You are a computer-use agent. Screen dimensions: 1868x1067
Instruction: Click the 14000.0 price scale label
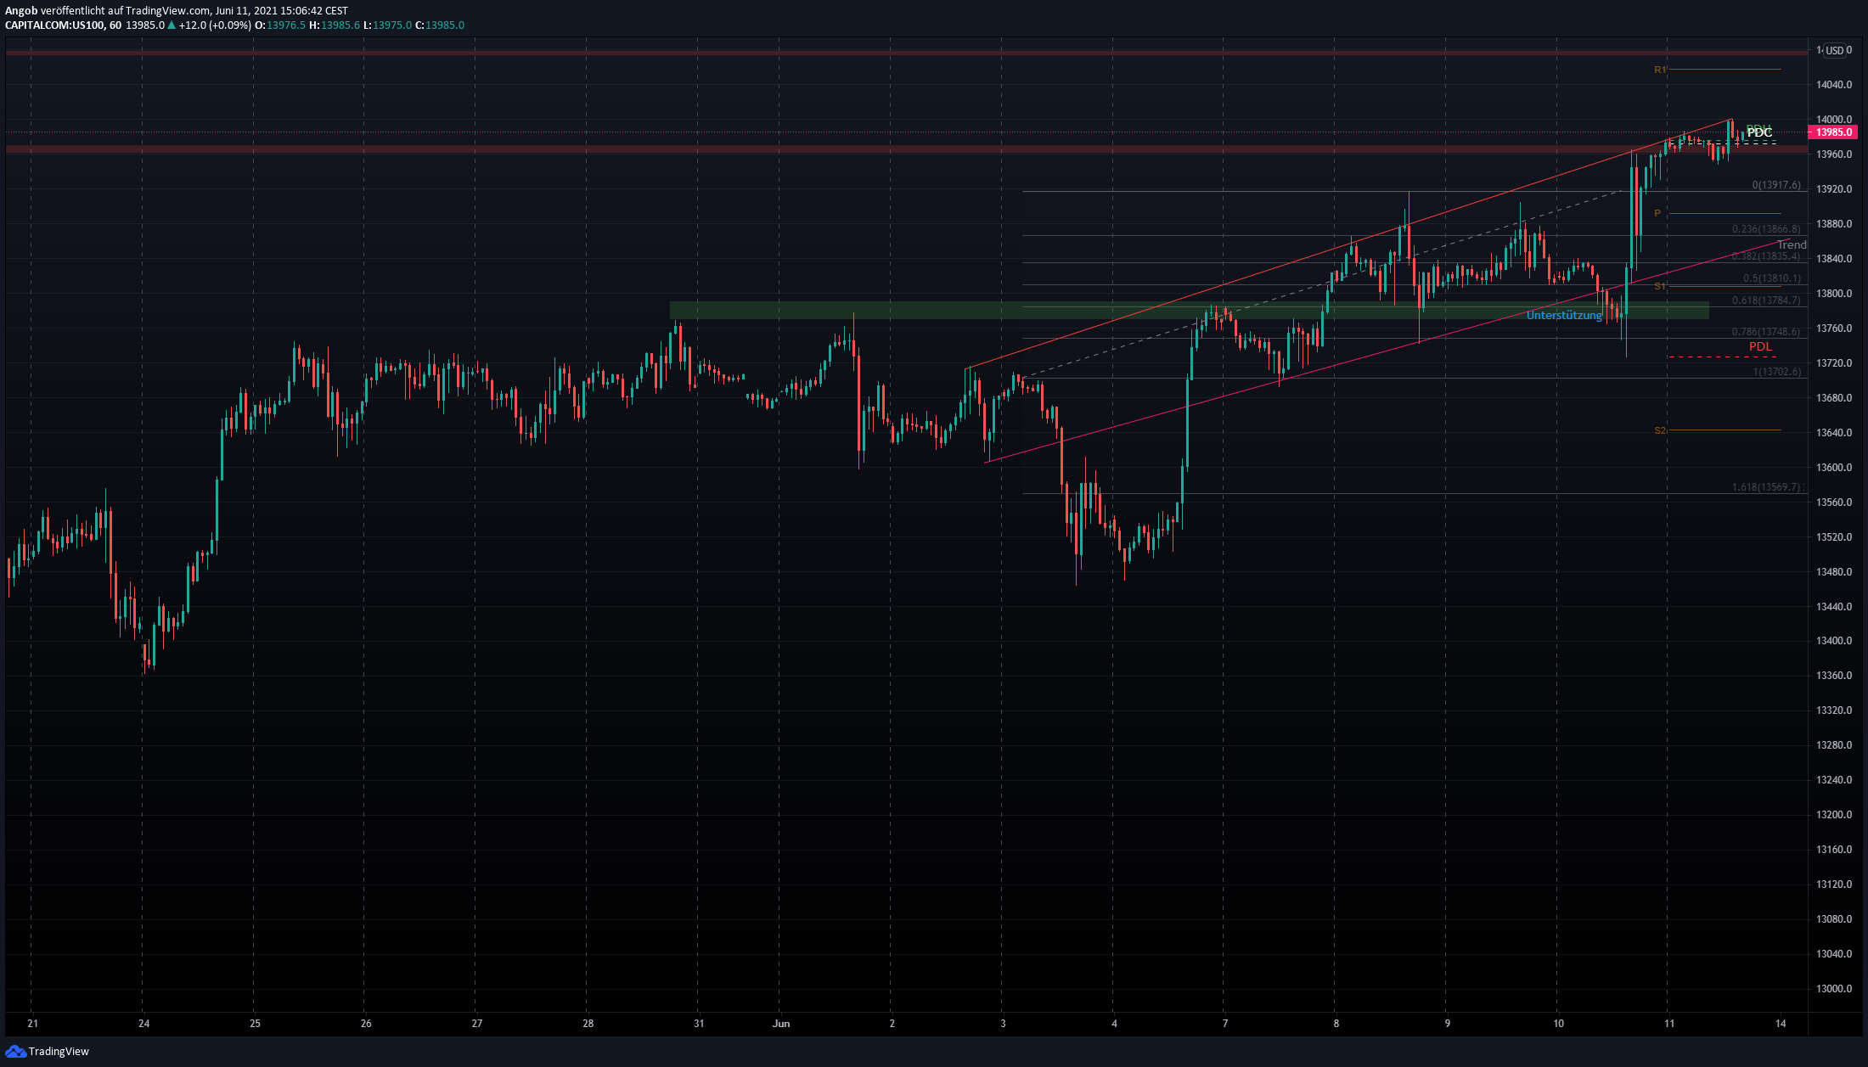coord(1834,120)
